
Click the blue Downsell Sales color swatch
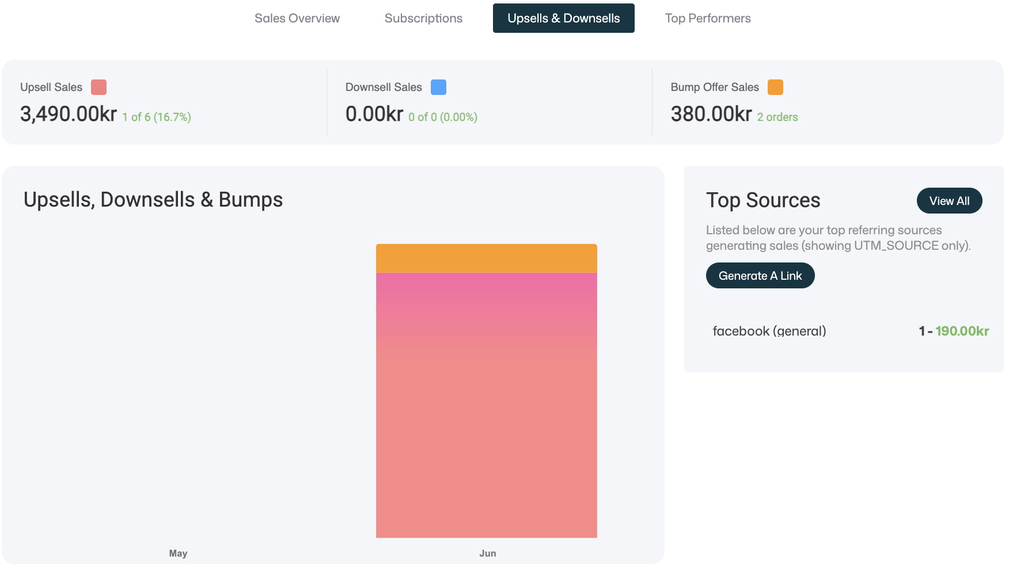click(439, 87)
